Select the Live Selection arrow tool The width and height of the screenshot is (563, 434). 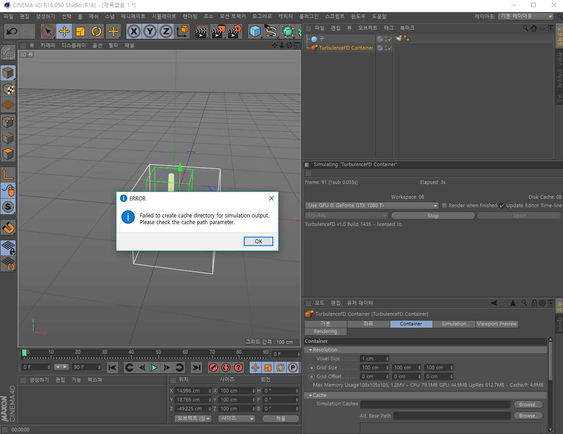(x=48, y=31)
